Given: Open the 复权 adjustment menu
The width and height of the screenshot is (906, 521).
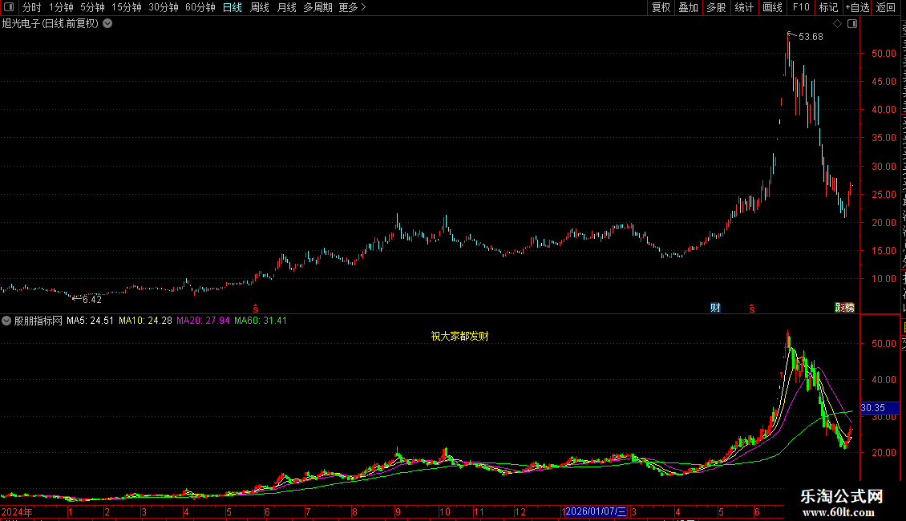Looking at the screenshot, I should [x=661, y=7].
